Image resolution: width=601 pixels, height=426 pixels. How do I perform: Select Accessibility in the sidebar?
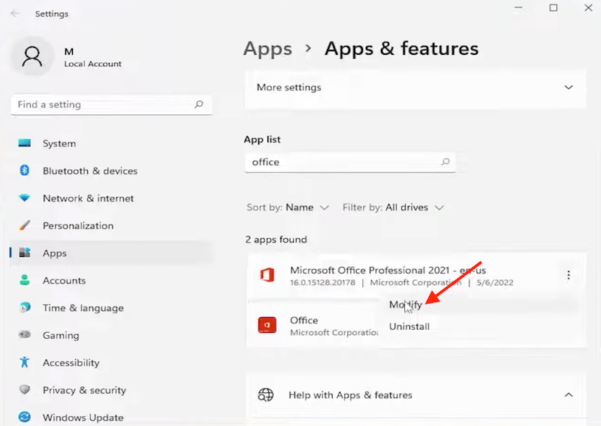pos(71,363)
